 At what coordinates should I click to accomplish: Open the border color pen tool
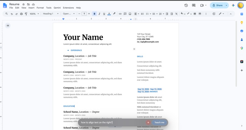[x=189, y=14]
